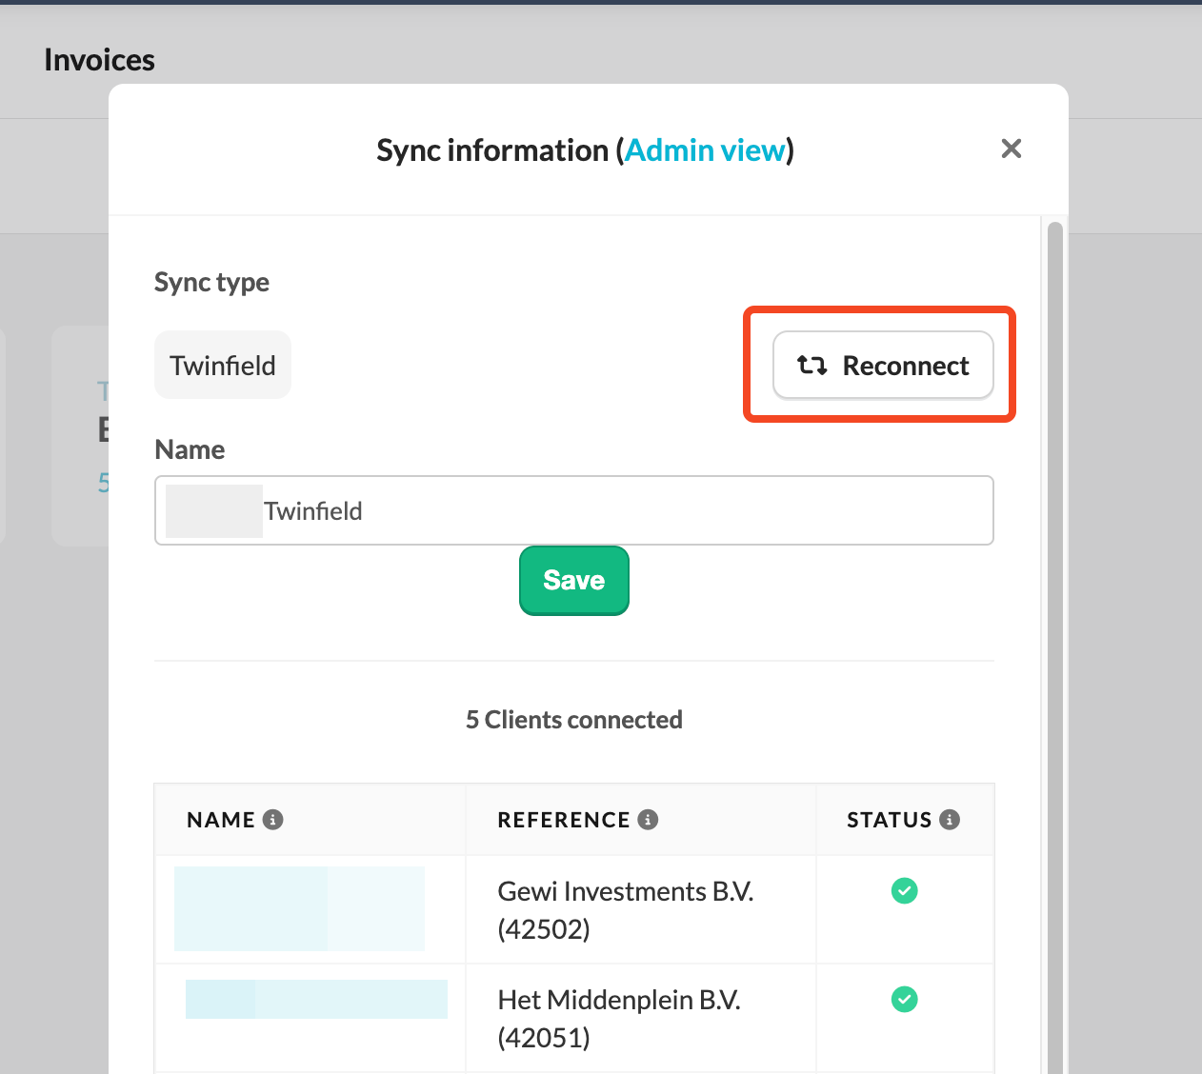Click the '5 Clients connected' text

point(574,720)
